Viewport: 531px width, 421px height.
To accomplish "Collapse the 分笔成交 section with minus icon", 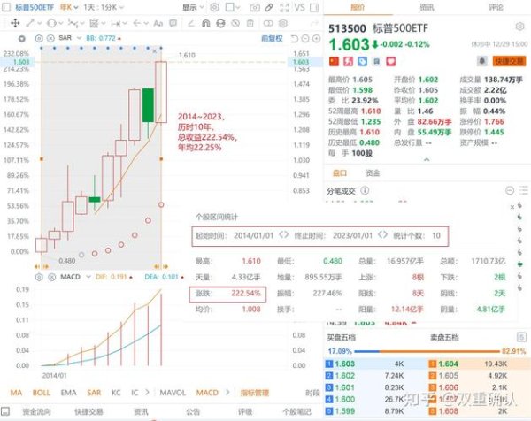I will coord(510,190).
